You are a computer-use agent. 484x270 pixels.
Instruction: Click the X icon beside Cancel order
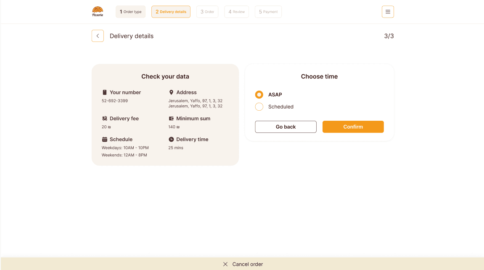point(225,264)
